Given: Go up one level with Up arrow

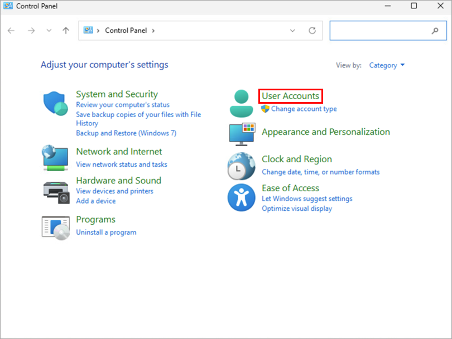Looking at the screenshot, I should click(x=66, y=31).
